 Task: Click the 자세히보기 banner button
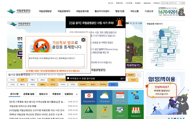(x=134, y=65)
